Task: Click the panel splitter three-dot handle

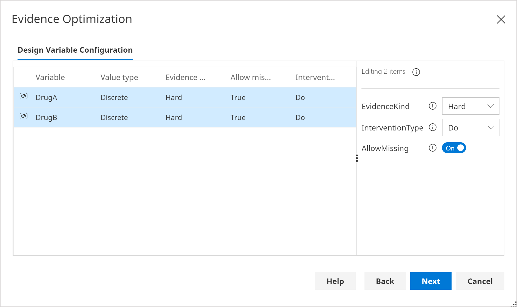Action: [x=357, y=158]
